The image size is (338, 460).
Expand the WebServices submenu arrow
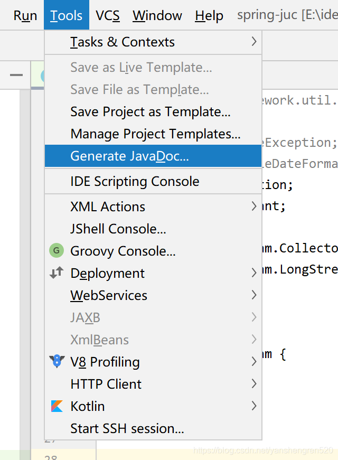point(254,295)
